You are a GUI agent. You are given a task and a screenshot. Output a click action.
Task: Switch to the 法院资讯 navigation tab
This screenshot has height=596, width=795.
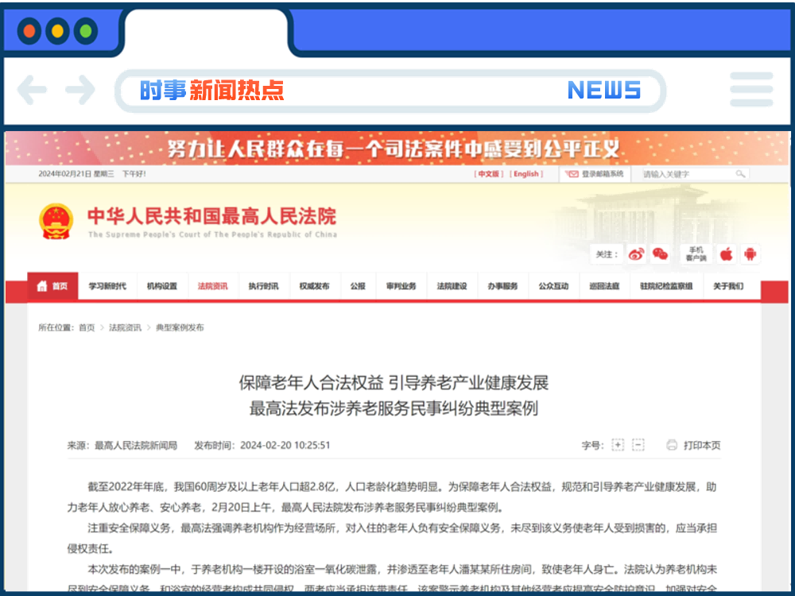pos(213,286)
